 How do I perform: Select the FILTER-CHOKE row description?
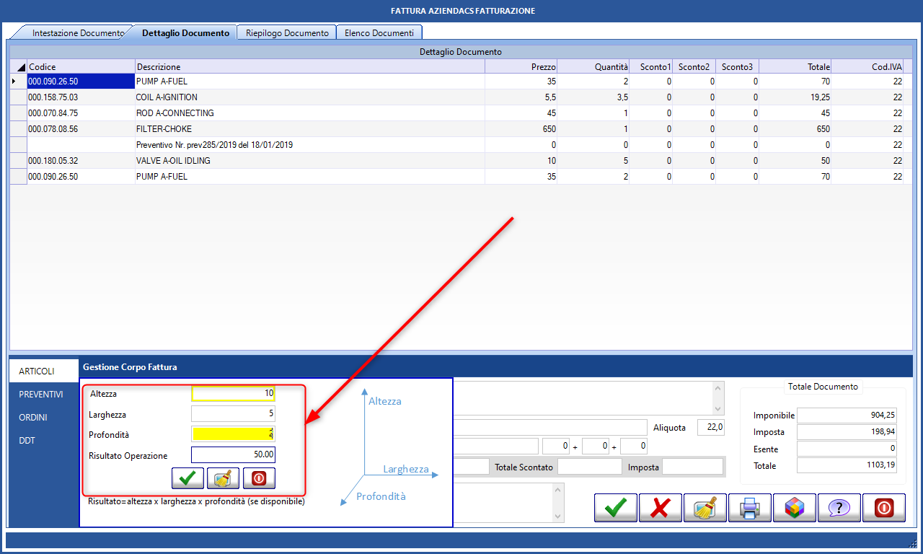pos(310,129)
